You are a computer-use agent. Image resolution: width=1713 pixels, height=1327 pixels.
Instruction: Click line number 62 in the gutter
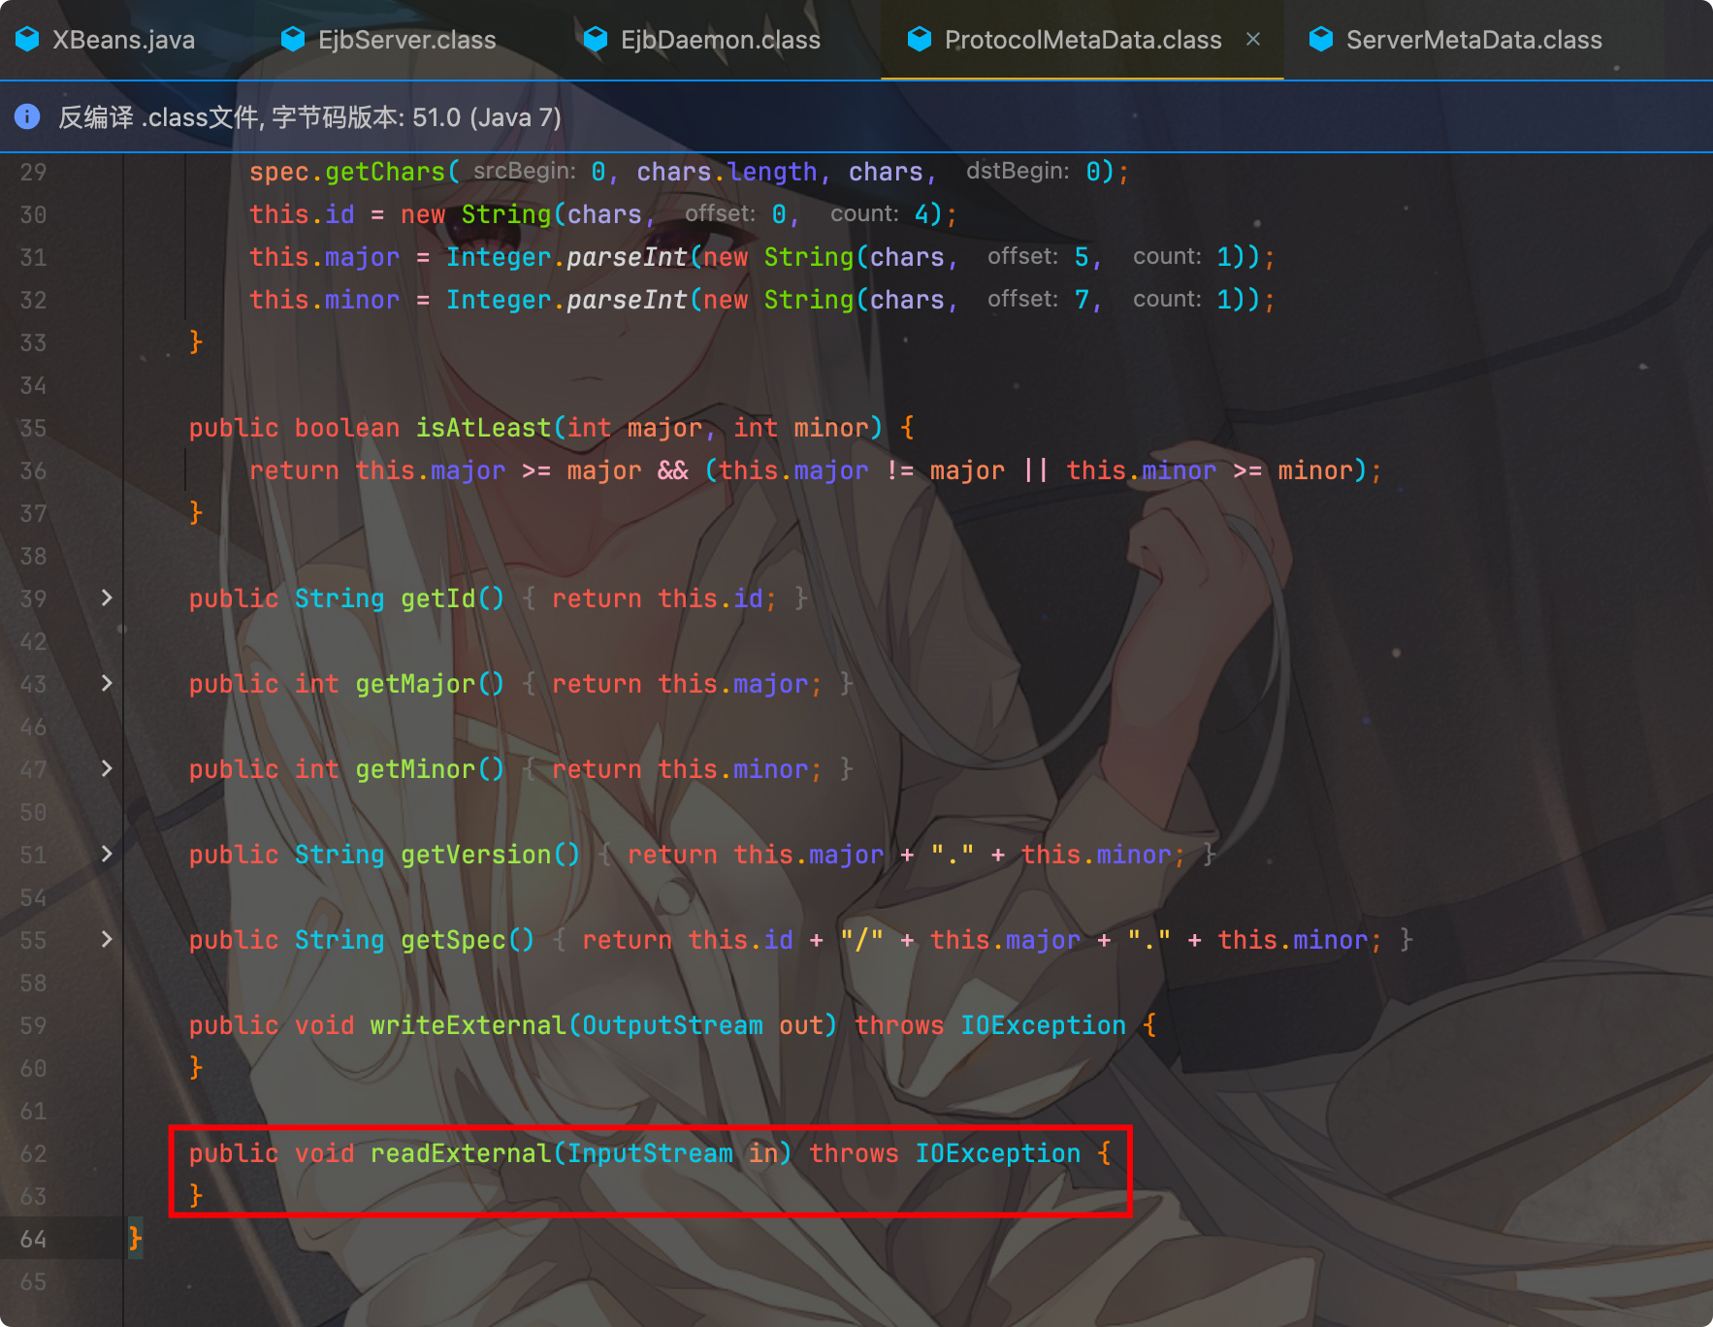pos(33,1153)
